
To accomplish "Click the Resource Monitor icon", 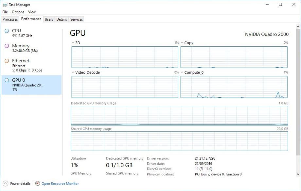I will click(x=38, y=183).
